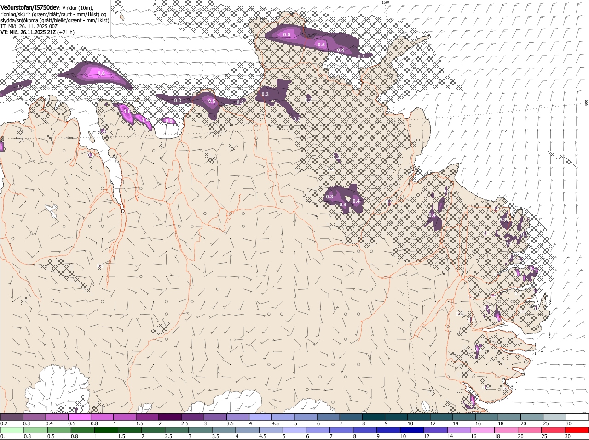This screenshot has width=589, height=440.
Task: Click the 15W longitude label
Action: coord(385,2)
